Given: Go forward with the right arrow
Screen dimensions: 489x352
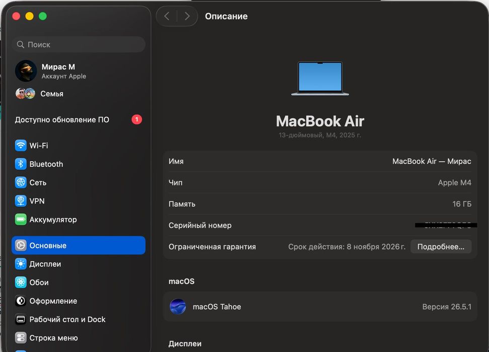Looking at the screenshot, I should coord(187,16).
